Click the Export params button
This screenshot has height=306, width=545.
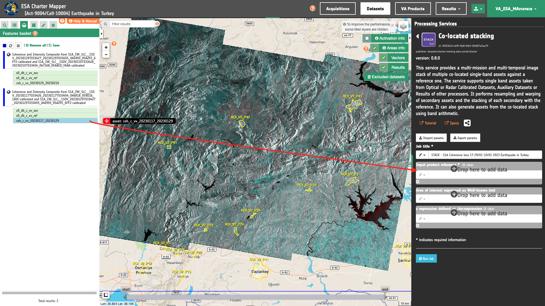coord(465,138)
